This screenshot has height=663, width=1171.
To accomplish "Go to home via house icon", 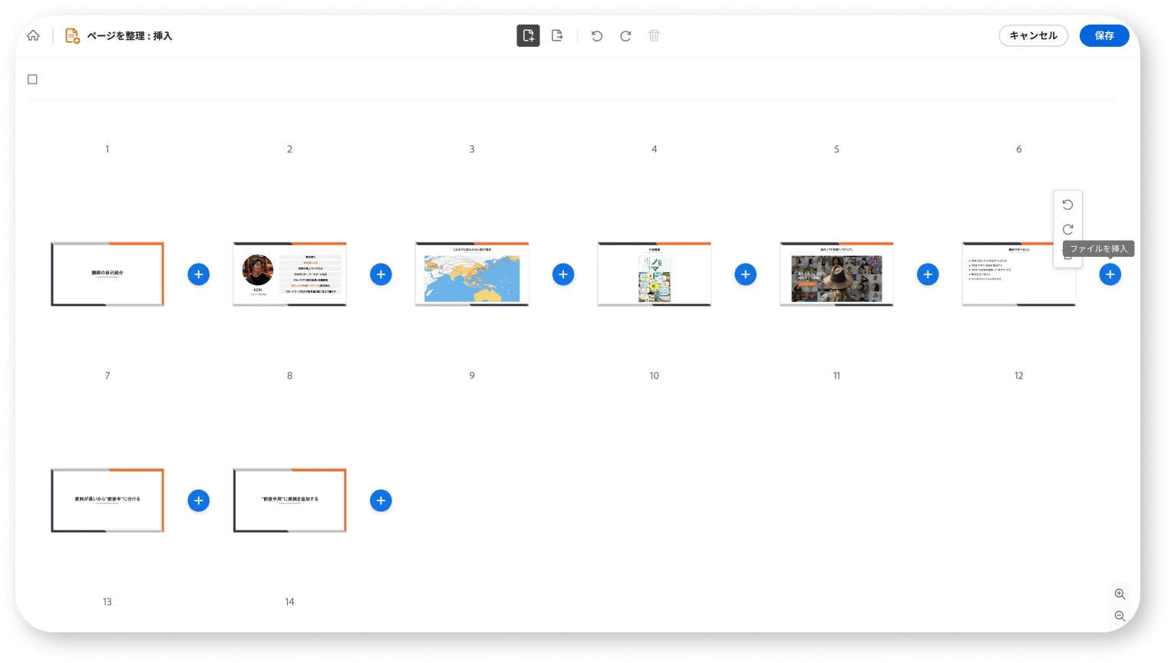I will [x=33, y=35].
